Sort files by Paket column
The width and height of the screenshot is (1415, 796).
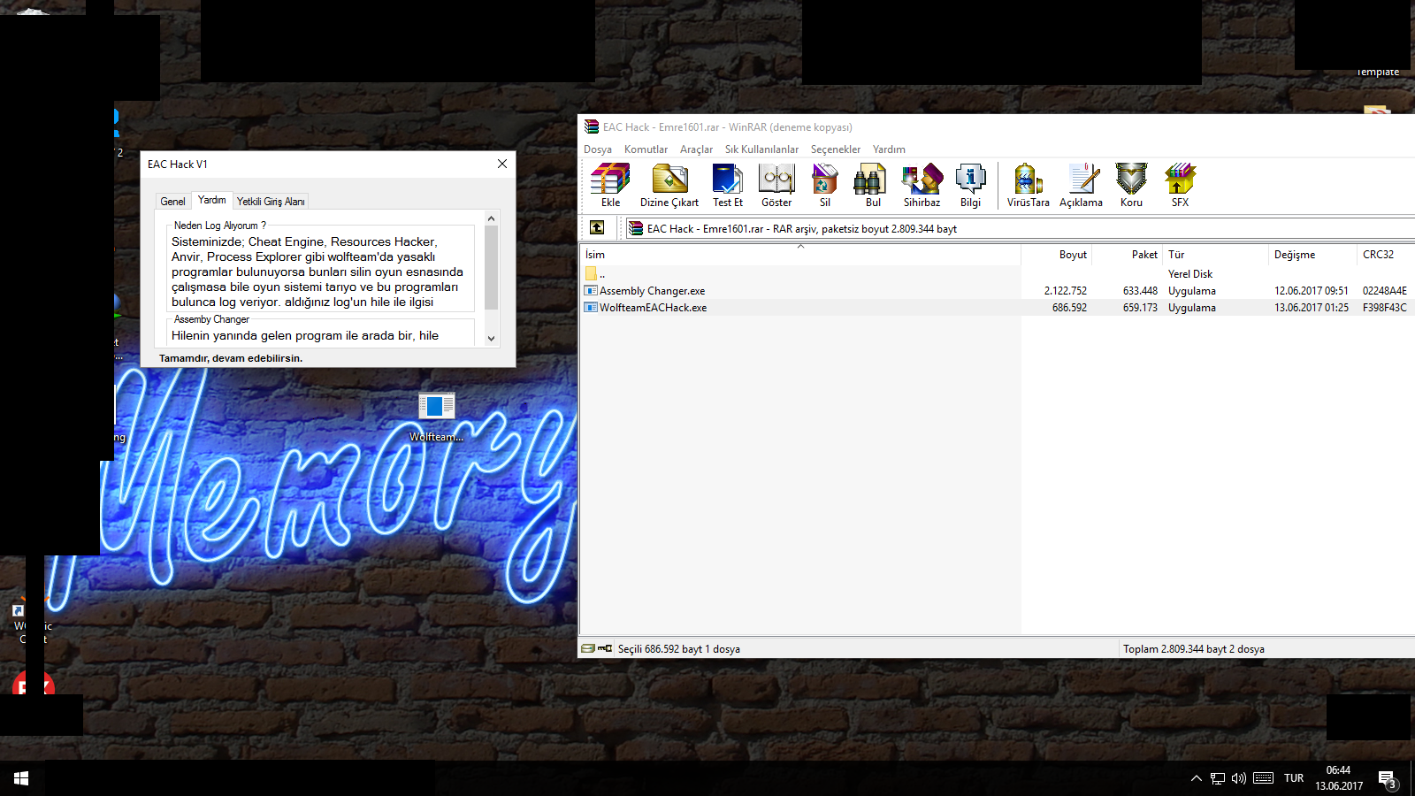tap(1128, 255)
